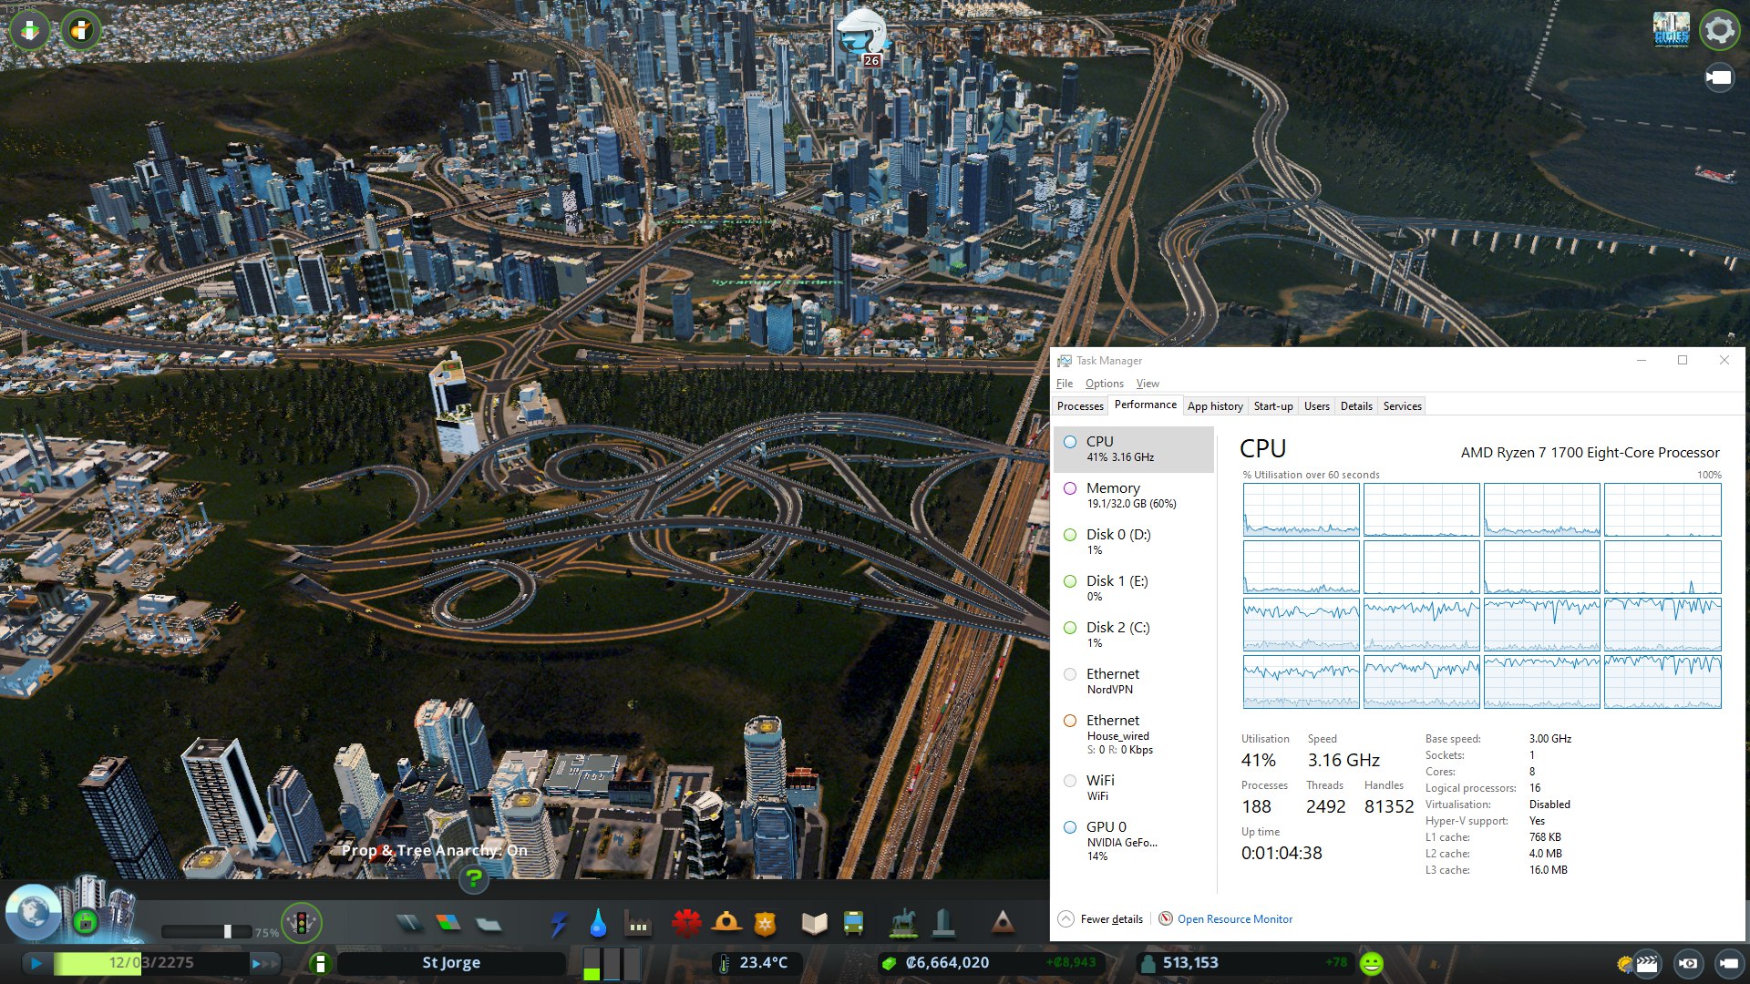Select Ethernet NordVPN in sidebar
The image size is (1750, 984).
[x=1134, y=681]
